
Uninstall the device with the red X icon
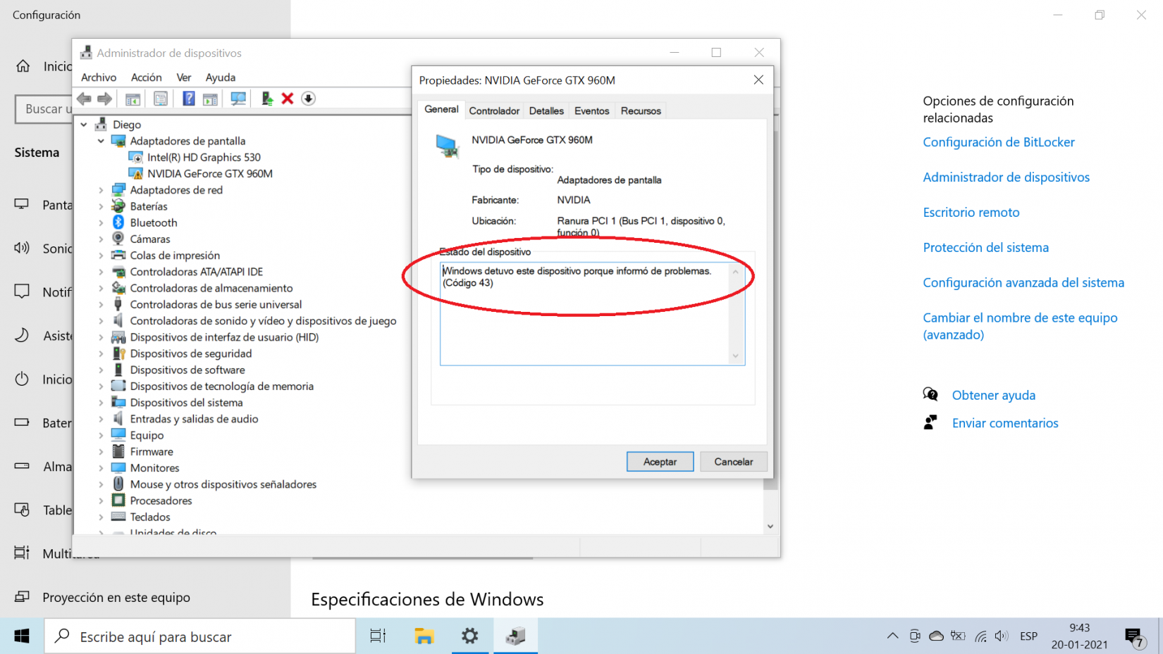(288, 99)
